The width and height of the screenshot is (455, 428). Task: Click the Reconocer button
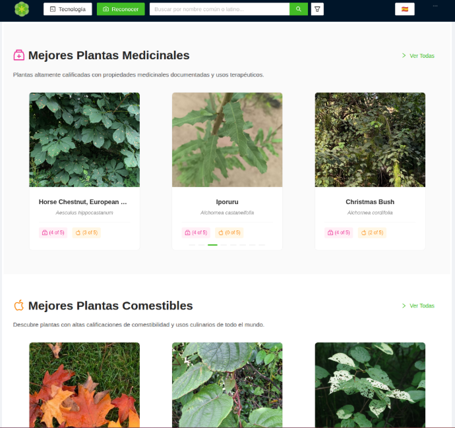[x=121, y=9]
